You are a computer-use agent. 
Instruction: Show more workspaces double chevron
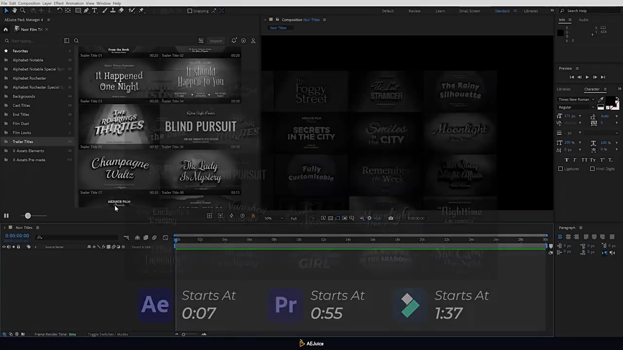552,11
